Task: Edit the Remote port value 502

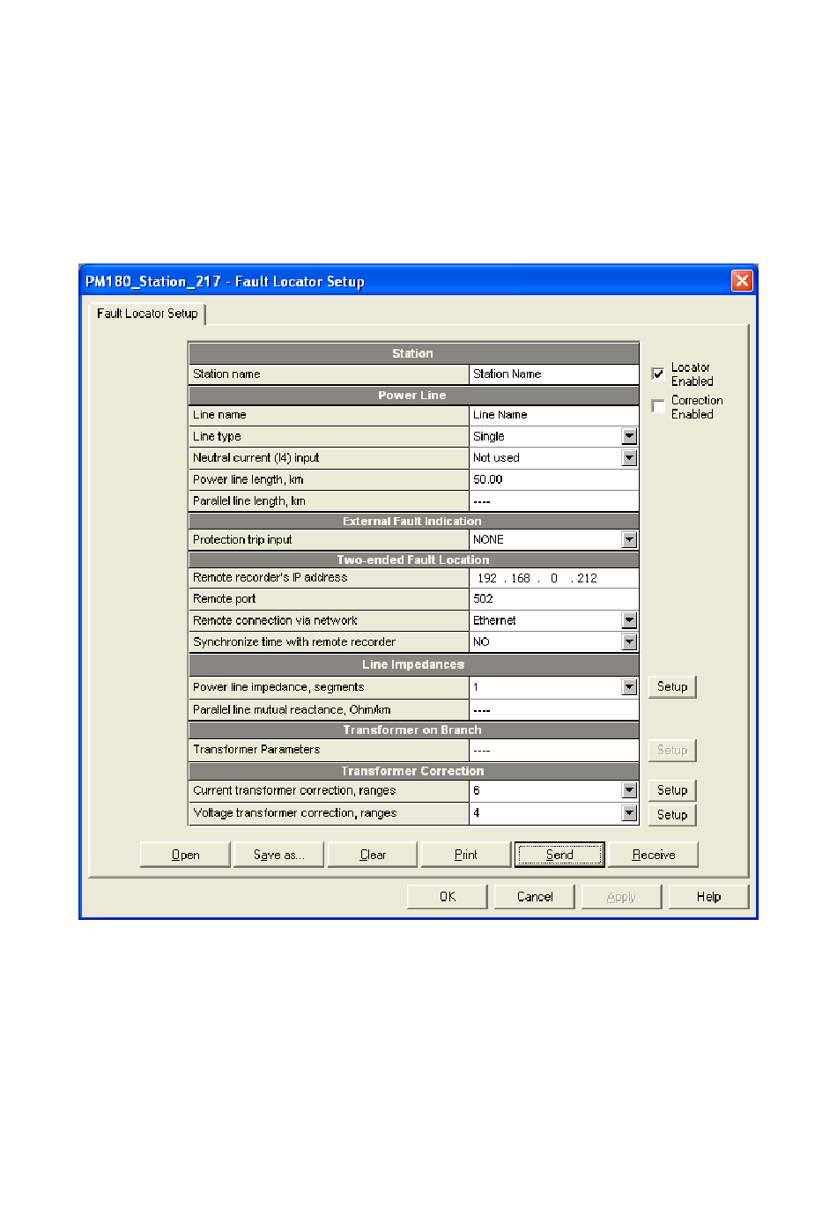Action: point(553,599)
